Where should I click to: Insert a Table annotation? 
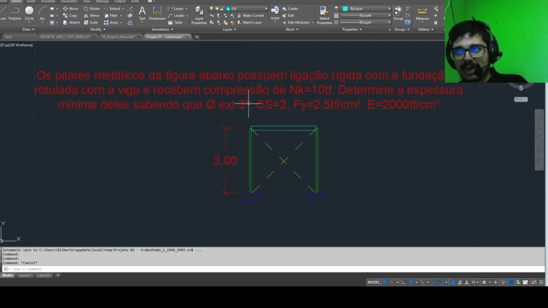[x=175, y=22]
